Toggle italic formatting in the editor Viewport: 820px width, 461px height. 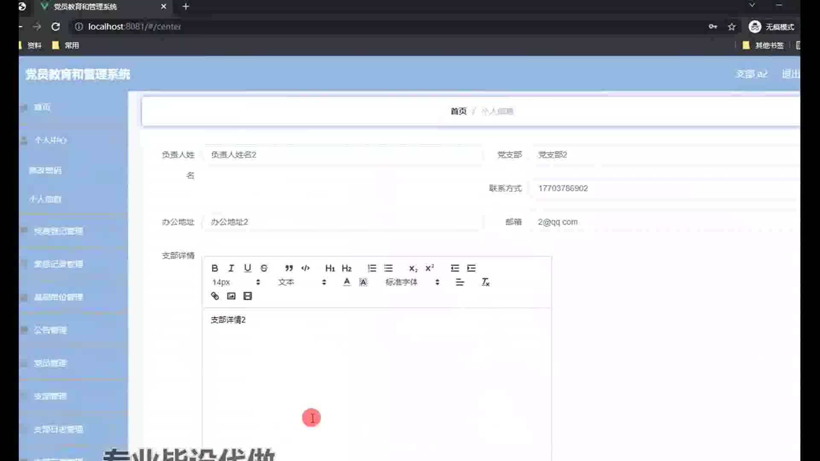point(231,268)
